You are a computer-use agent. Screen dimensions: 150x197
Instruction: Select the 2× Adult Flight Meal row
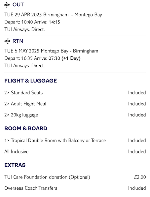click(75, 104)
